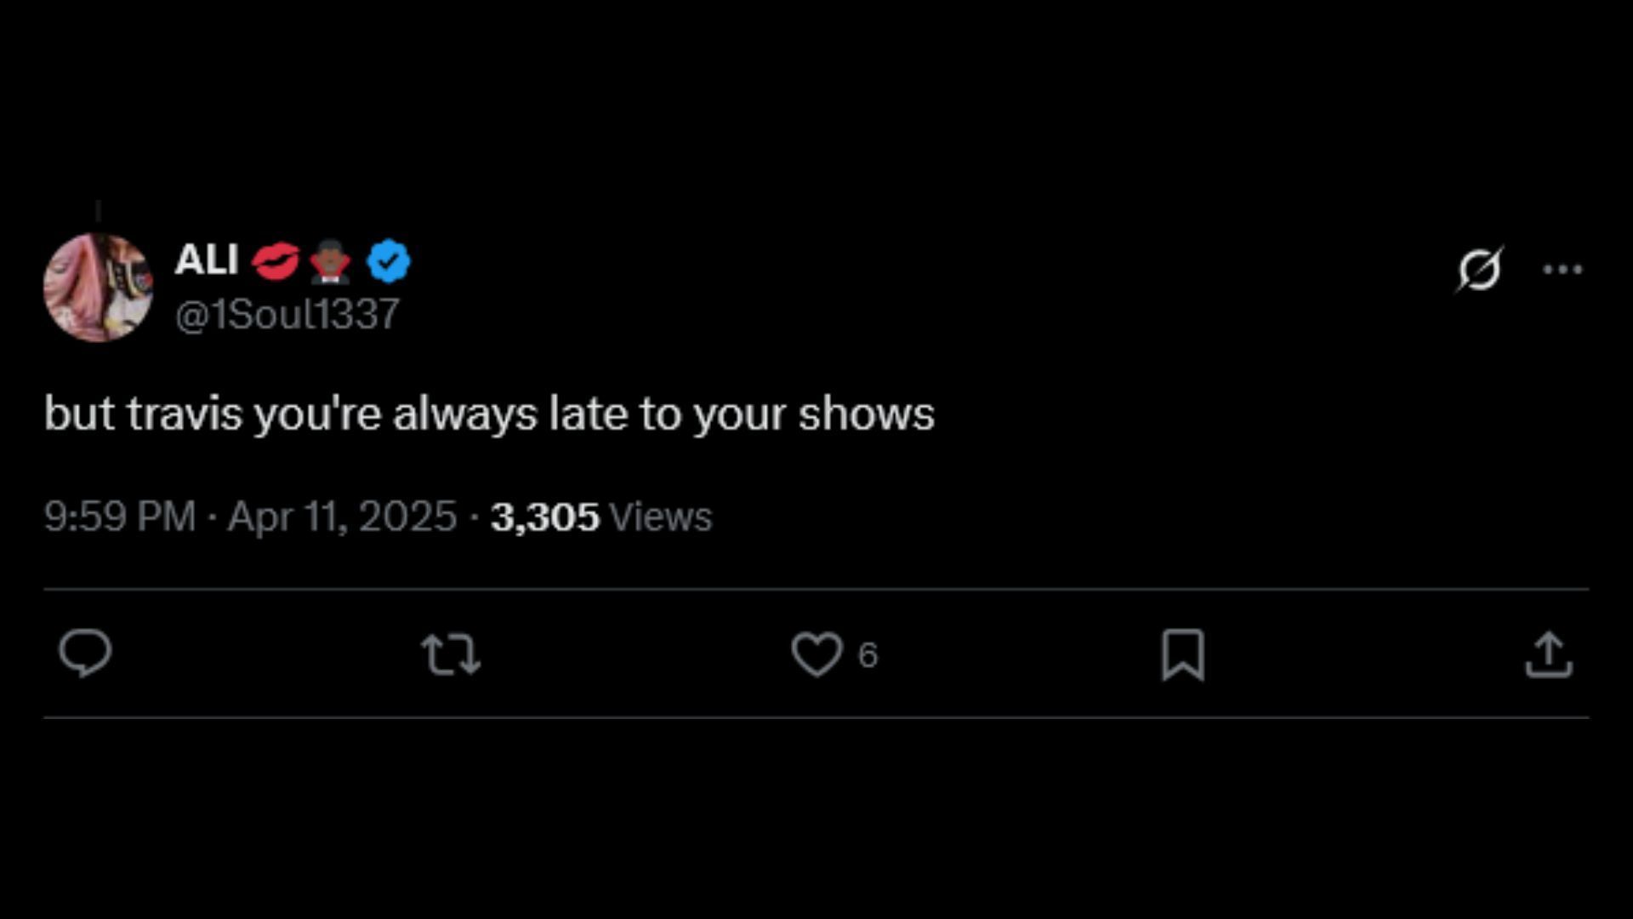Click the 9:59 PM timestamp
The image size is (1633, 919).
coord(120,517)
